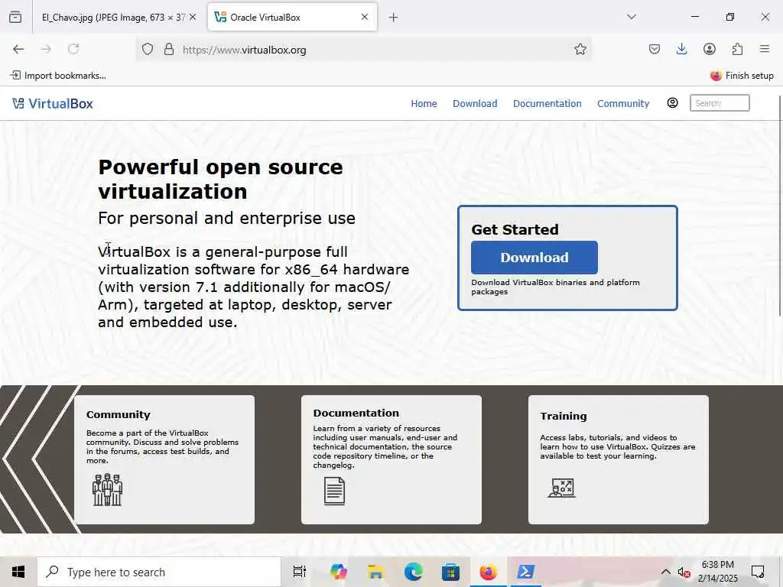This screenshot has height=587, width=783.
Task: Open the Windows Start menu
Action: 18,572
